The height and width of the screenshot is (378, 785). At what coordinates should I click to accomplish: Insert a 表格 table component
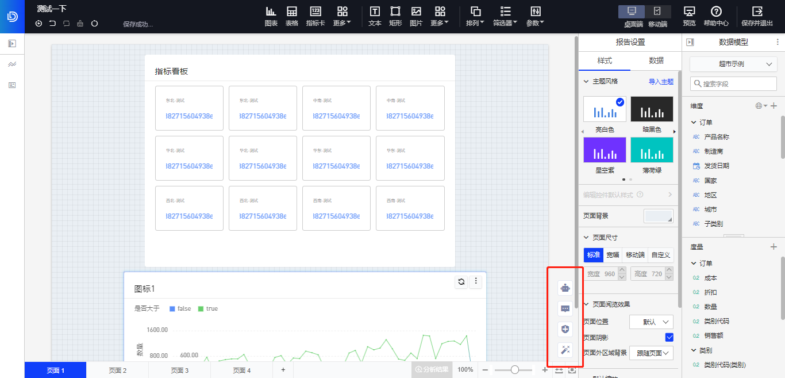coord(292,16)
